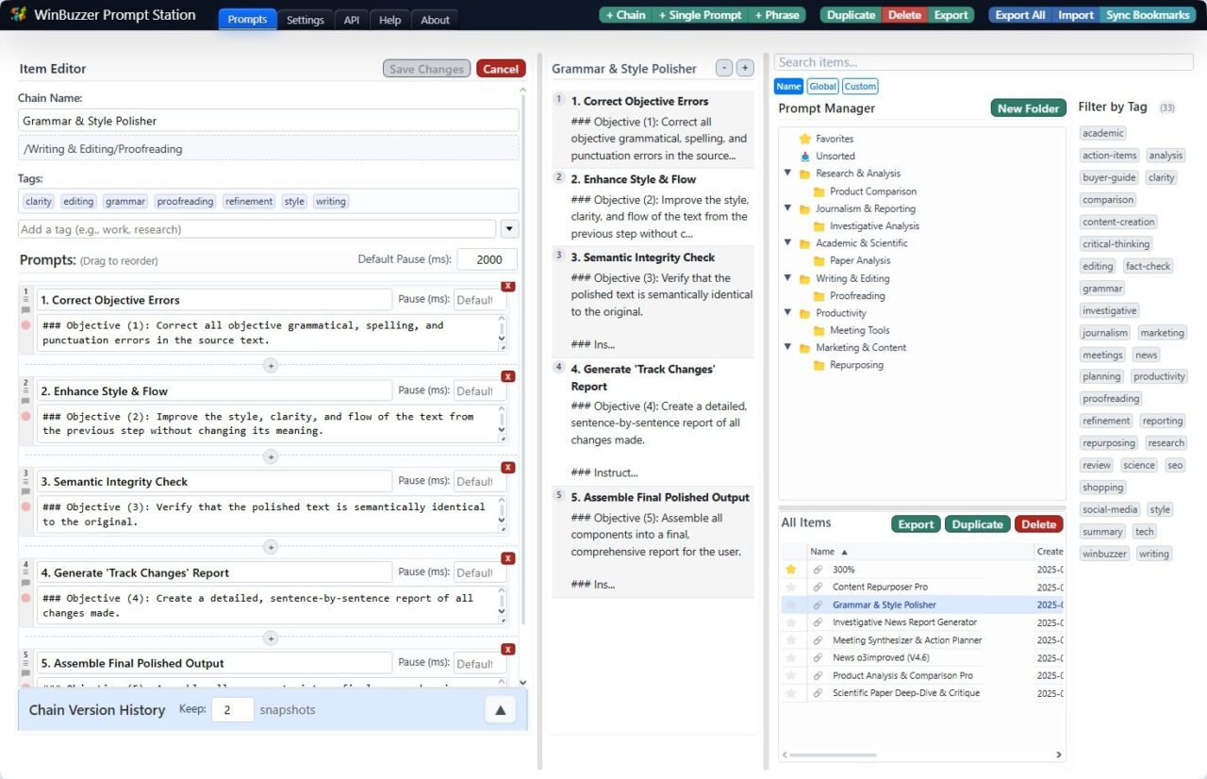Select the Global filter tab
The image size is (1207, 779).
[822, 86]
